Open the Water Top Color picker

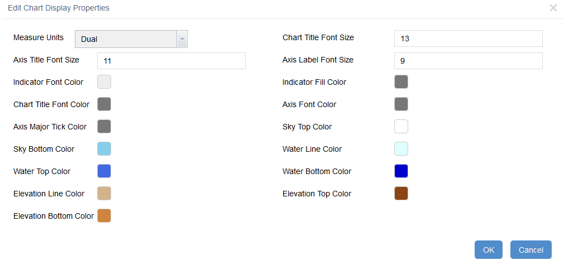point(104,171)
